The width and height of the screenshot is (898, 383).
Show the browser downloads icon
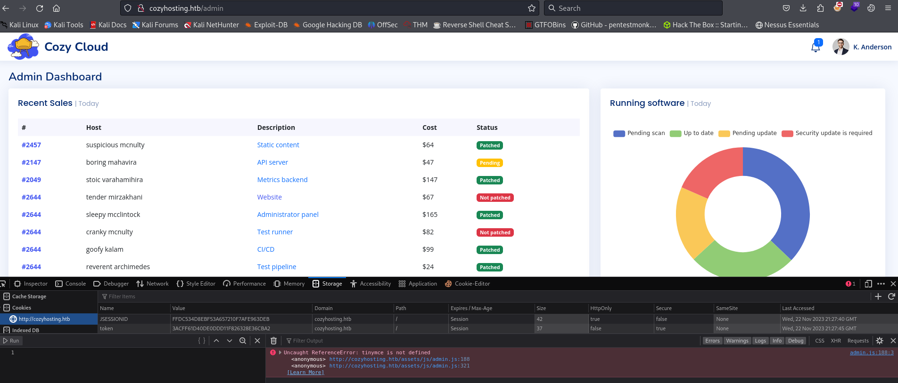point(803,8)
